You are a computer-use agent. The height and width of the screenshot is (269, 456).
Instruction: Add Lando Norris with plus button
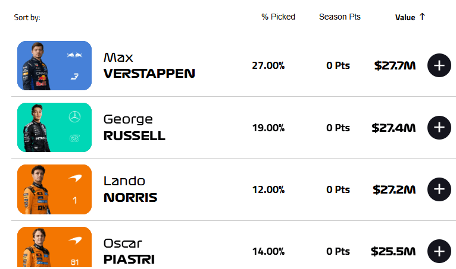(439, 189)
